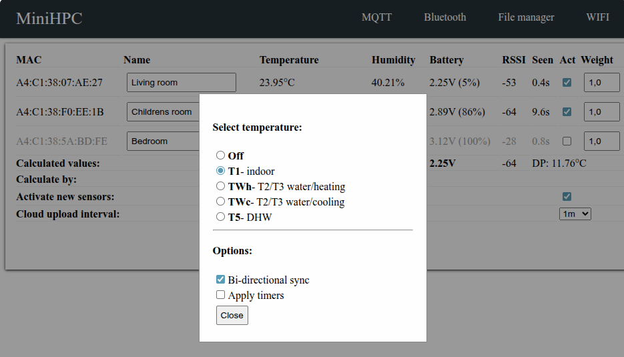Screen dimensions: 624x357
Task: Open the Bluetooth page
Action: click(x=444, y=17)
